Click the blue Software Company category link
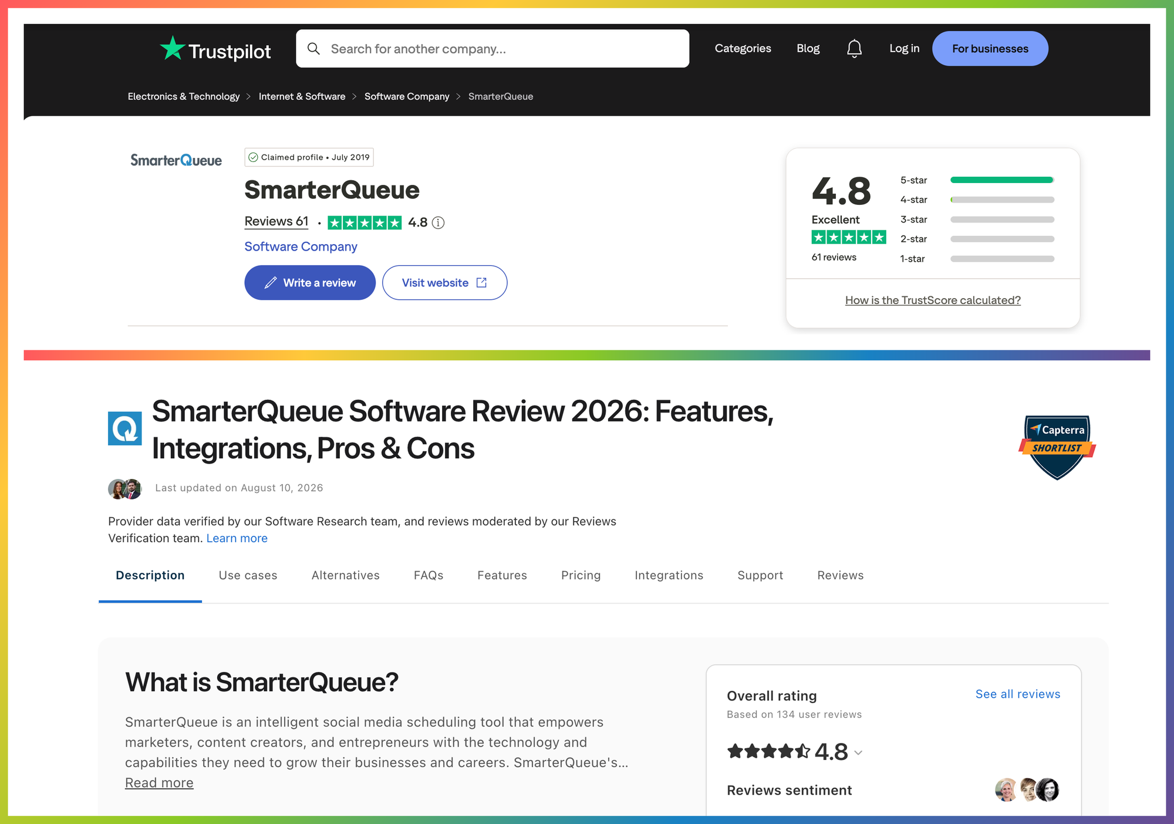Screen dimensions: 1174x824 [301, 246]
